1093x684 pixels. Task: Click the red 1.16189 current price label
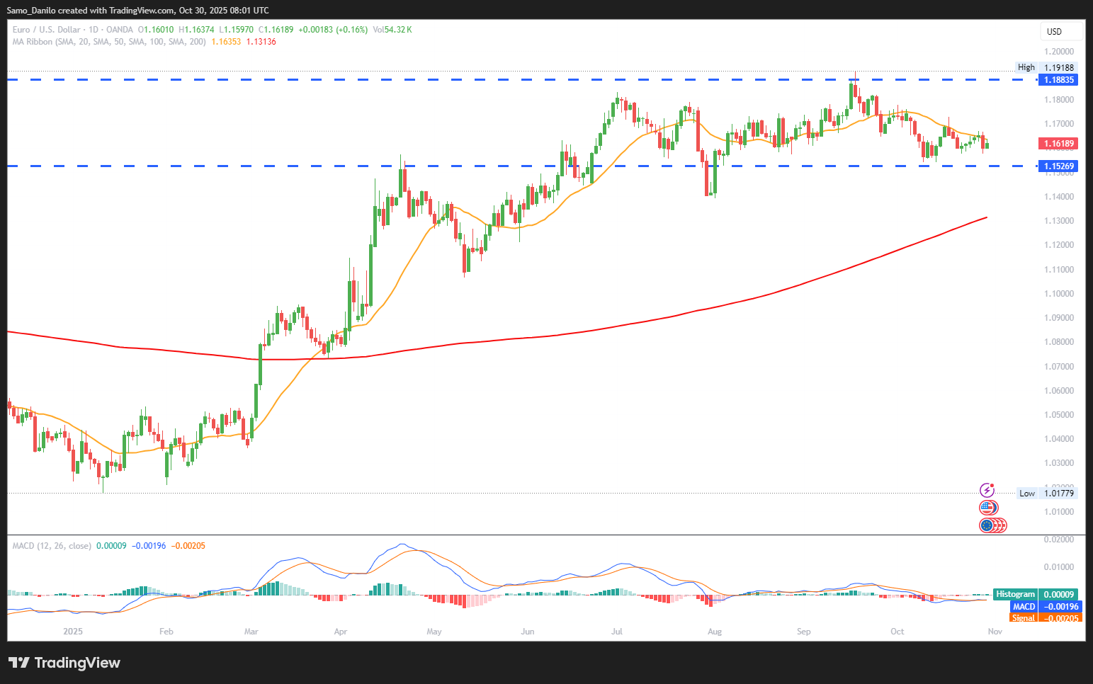coord(1058,144)
